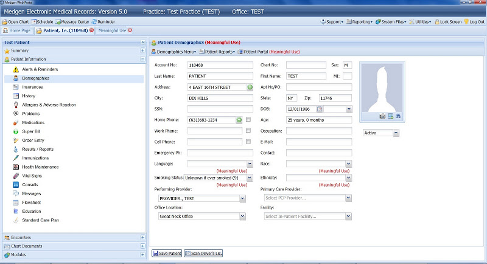487x264 pixels.
Task: Open the Standard Care Plan icon
Action: [x=16, y=220]
